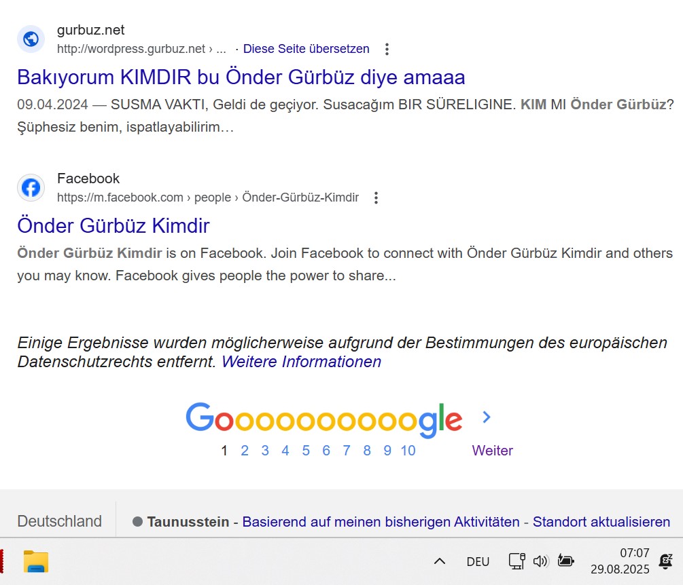Click the next-page arrow beside Google logo
This screenshot has height=585, width=683.
click(487, 417)
